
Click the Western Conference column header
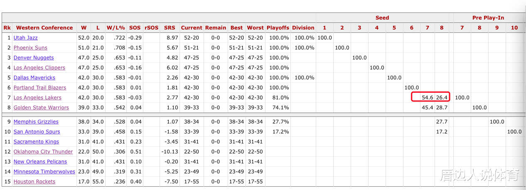click(44, 28)
